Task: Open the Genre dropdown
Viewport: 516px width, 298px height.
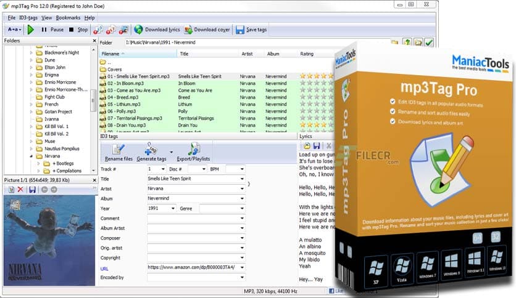Action: pos(242,208)
